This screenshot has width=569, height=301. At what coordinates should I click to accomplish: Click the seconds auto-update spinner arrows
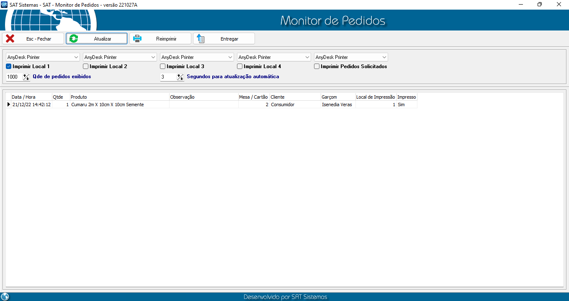click(x=180, y=77)
